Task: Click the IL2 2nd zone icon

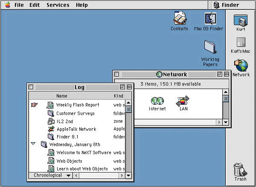Action: pyautogui.click(x=51, y=121)
